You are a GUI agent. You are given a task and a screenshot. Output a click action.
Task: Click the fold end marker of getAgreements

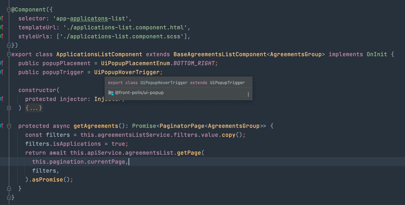(x=9, y=188)
